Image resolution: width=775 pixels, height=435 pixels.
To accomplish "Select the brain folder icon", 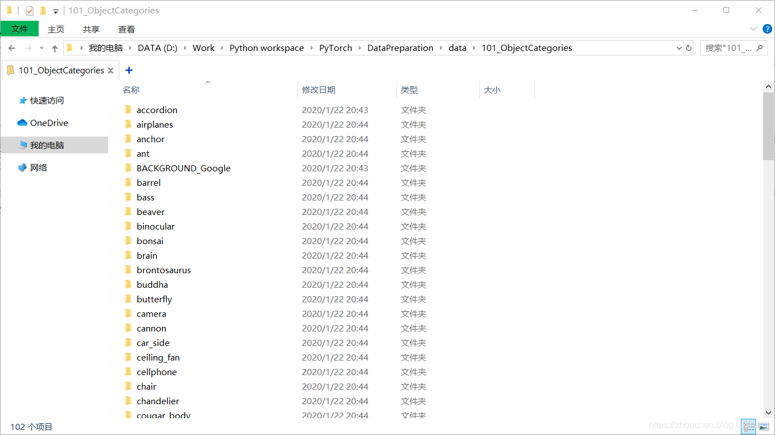I will [128, 255].
